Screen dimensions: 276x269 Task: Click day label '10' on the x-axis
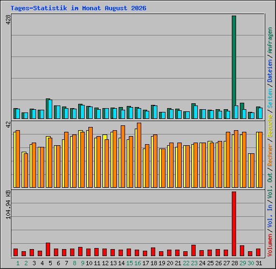[x=89, y=263]
